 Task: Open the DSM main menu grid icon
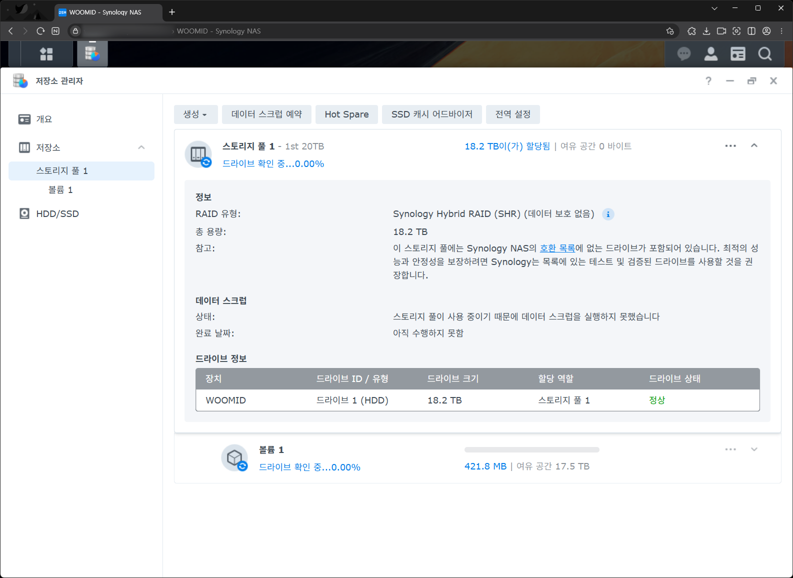point(46,54)
